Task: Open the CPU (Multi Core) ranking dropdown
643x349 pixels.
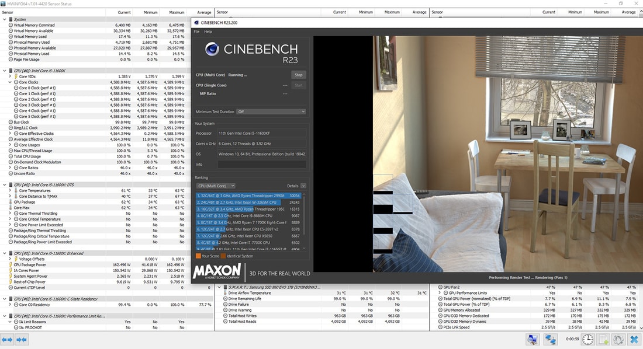Action: [216, 186]
